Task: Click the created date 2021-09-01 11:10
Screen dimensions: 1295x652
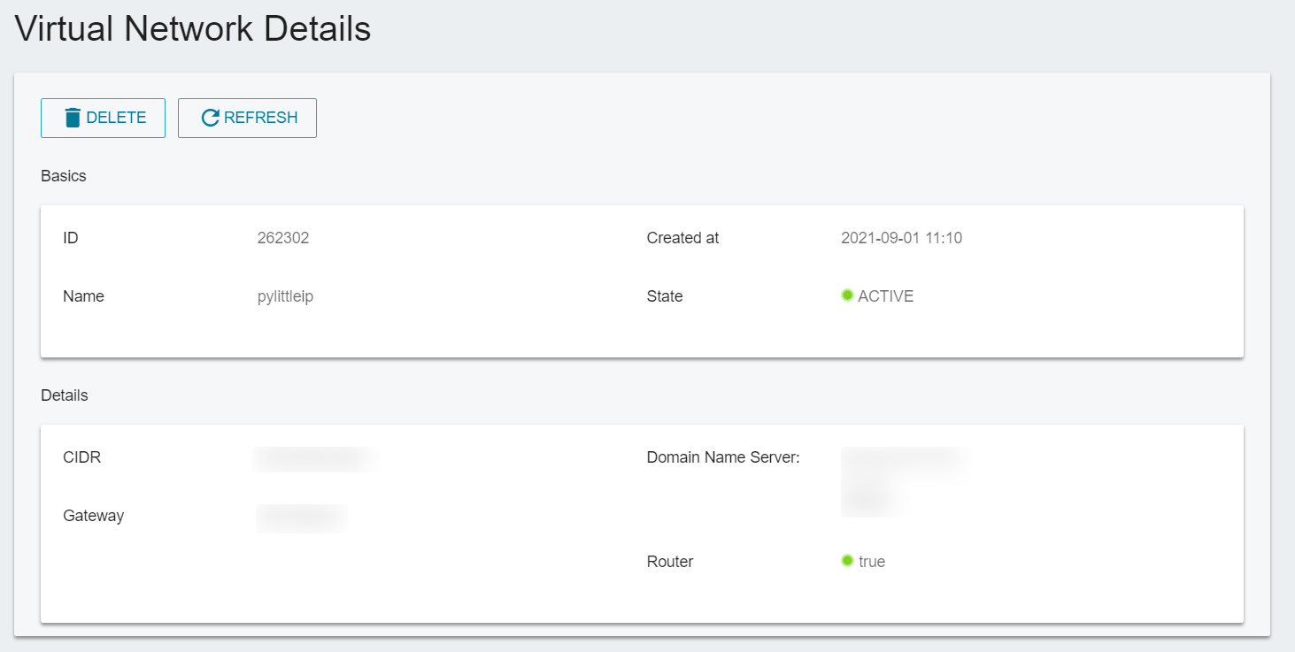Action: 901,238
